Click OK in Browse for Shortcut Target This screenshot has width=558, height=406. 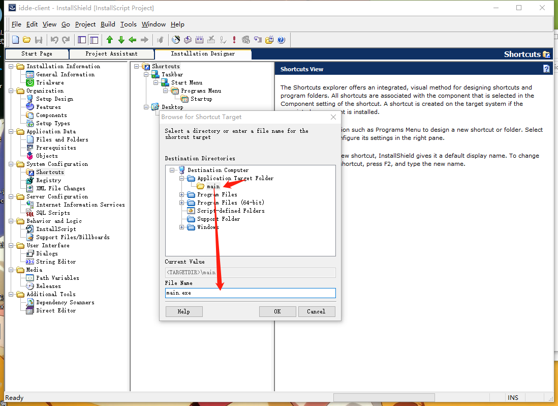click(277, 311)
